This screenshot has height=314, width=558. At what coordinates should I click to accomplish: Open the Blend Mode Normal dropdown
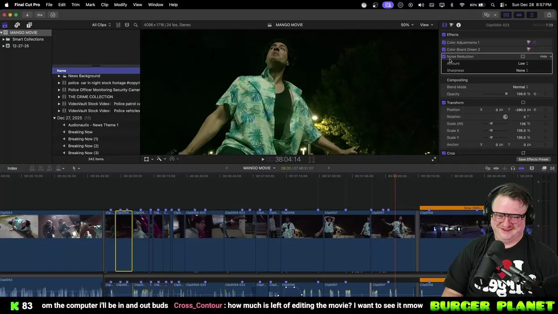click(520, 87)
